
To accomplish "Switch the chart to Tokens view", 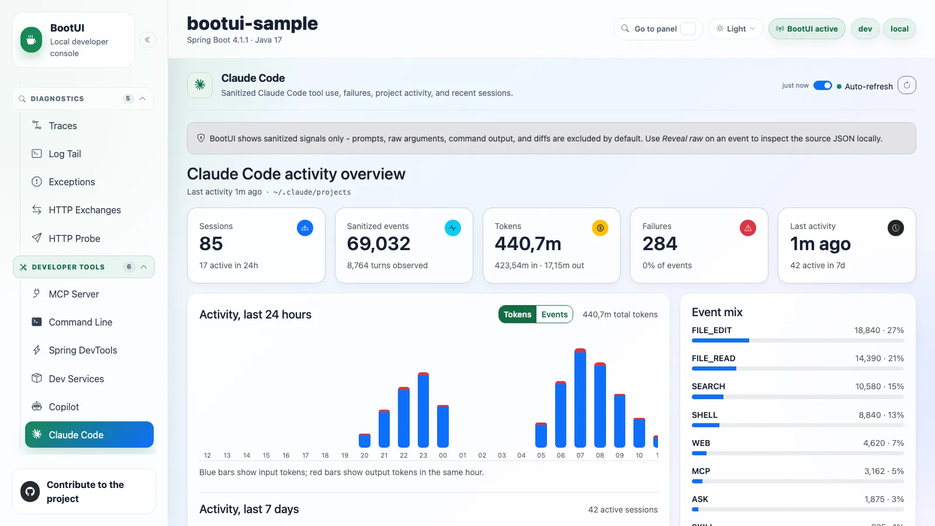I will point(517,314).
